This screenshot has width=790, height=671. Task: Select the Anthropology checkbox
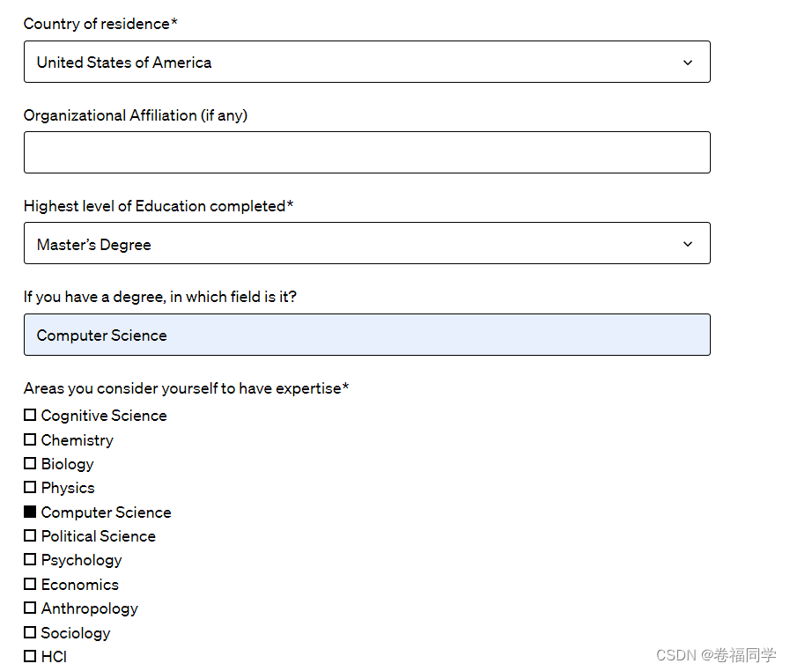point(30,608)
